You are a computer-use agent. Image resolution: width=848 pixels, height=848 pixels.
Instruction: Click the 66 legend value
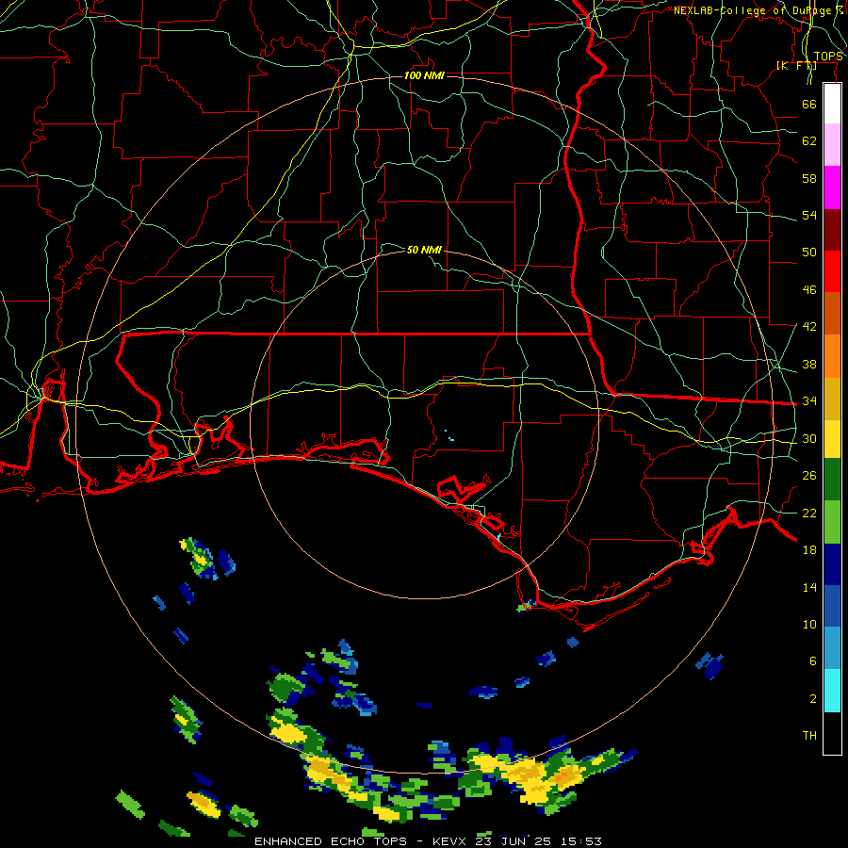point(809,104)
